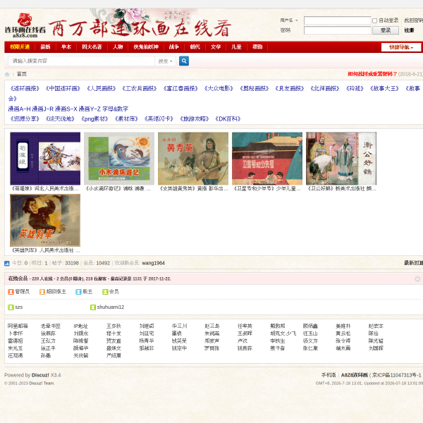Open the 英雄列车 cover thumbnail
Screen dimensions: 423x423
pos(45,221)
